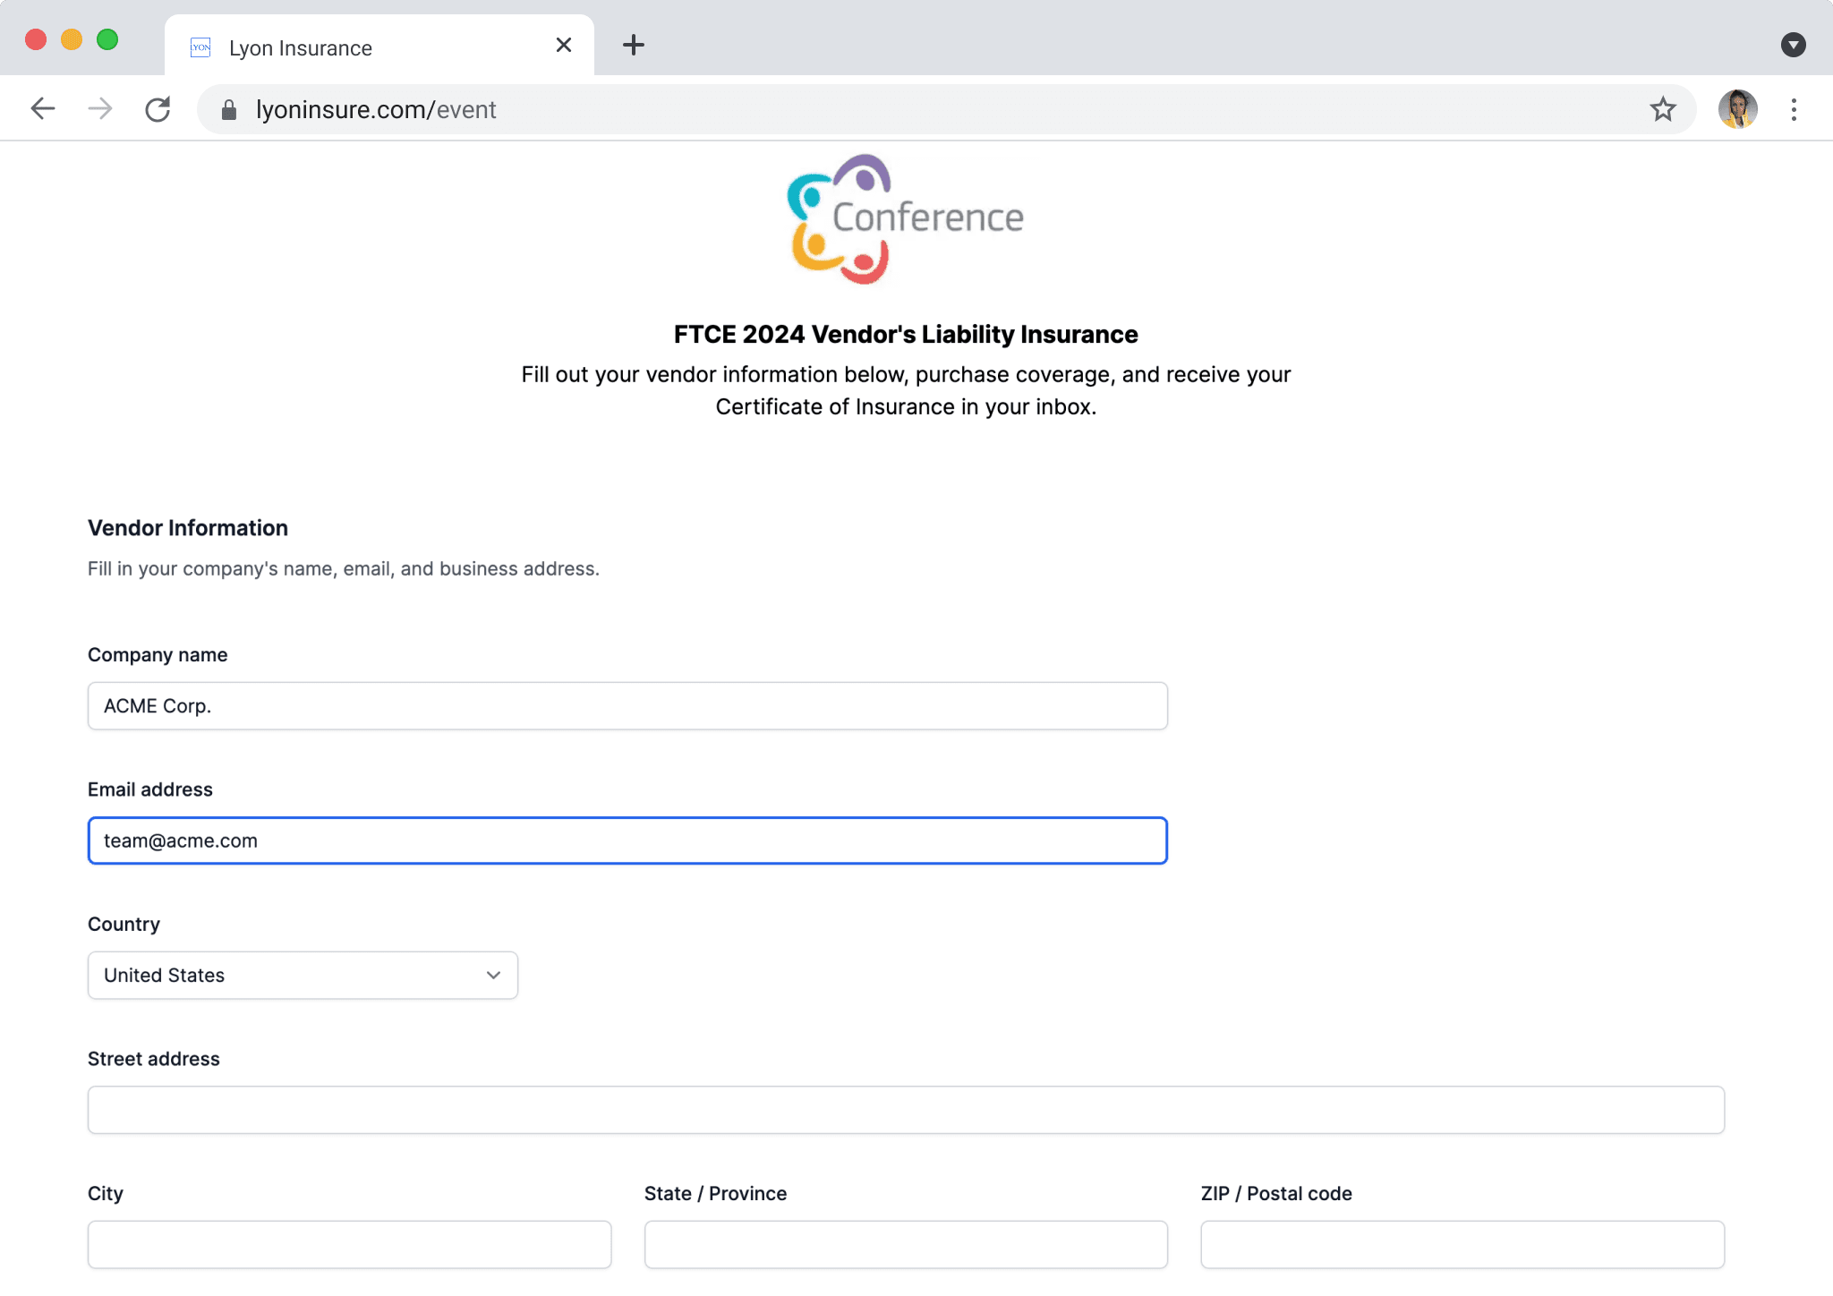Click the browser forward arrow
The height and width of the screenshot is (1296, 1833).
(100, 109)
